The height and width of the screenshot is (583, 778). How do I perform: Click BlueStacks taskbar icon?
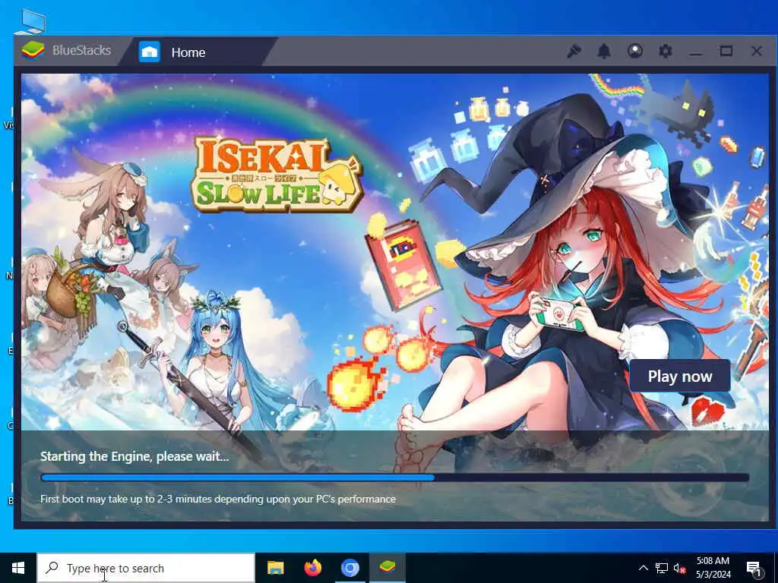387,566
